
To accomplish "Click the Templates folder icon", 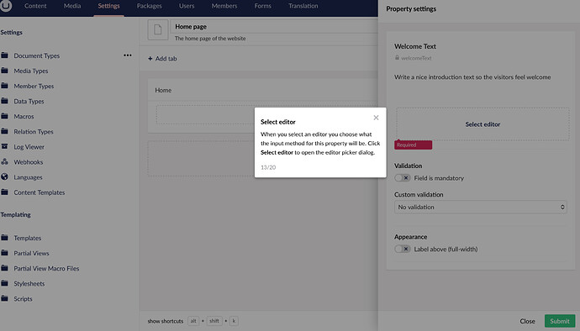I will (x=4, y=237).
